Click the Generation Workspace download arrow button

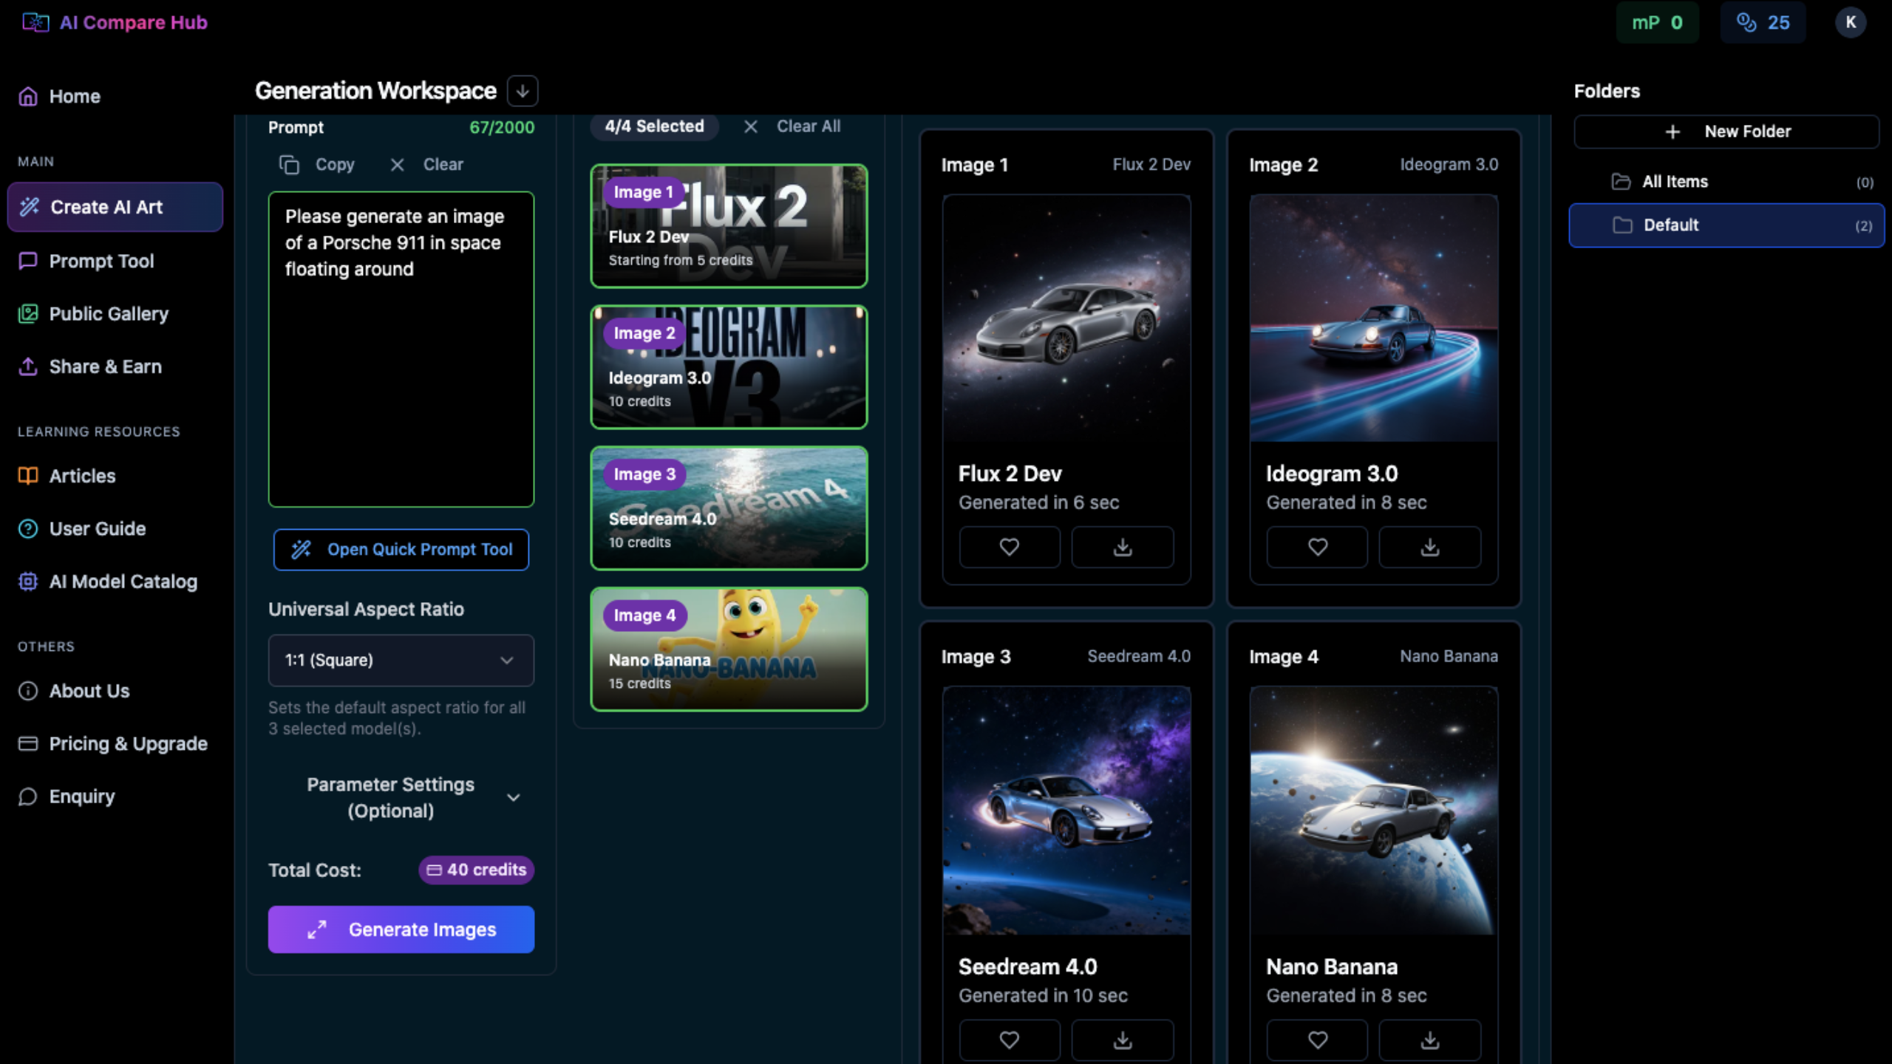click(523, 91)
